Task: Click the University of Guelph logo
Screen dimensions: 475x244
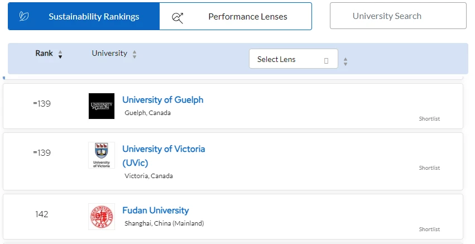Action: click(102, 106)
